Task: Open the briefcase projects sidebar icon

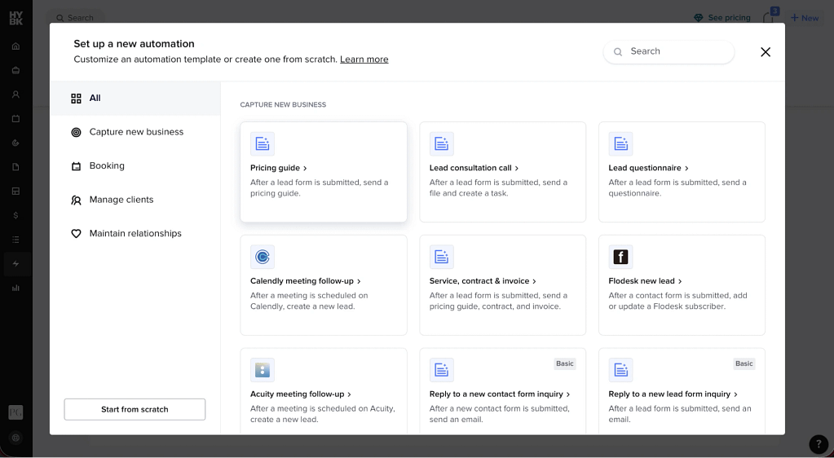Action: (x=16, y=70)
